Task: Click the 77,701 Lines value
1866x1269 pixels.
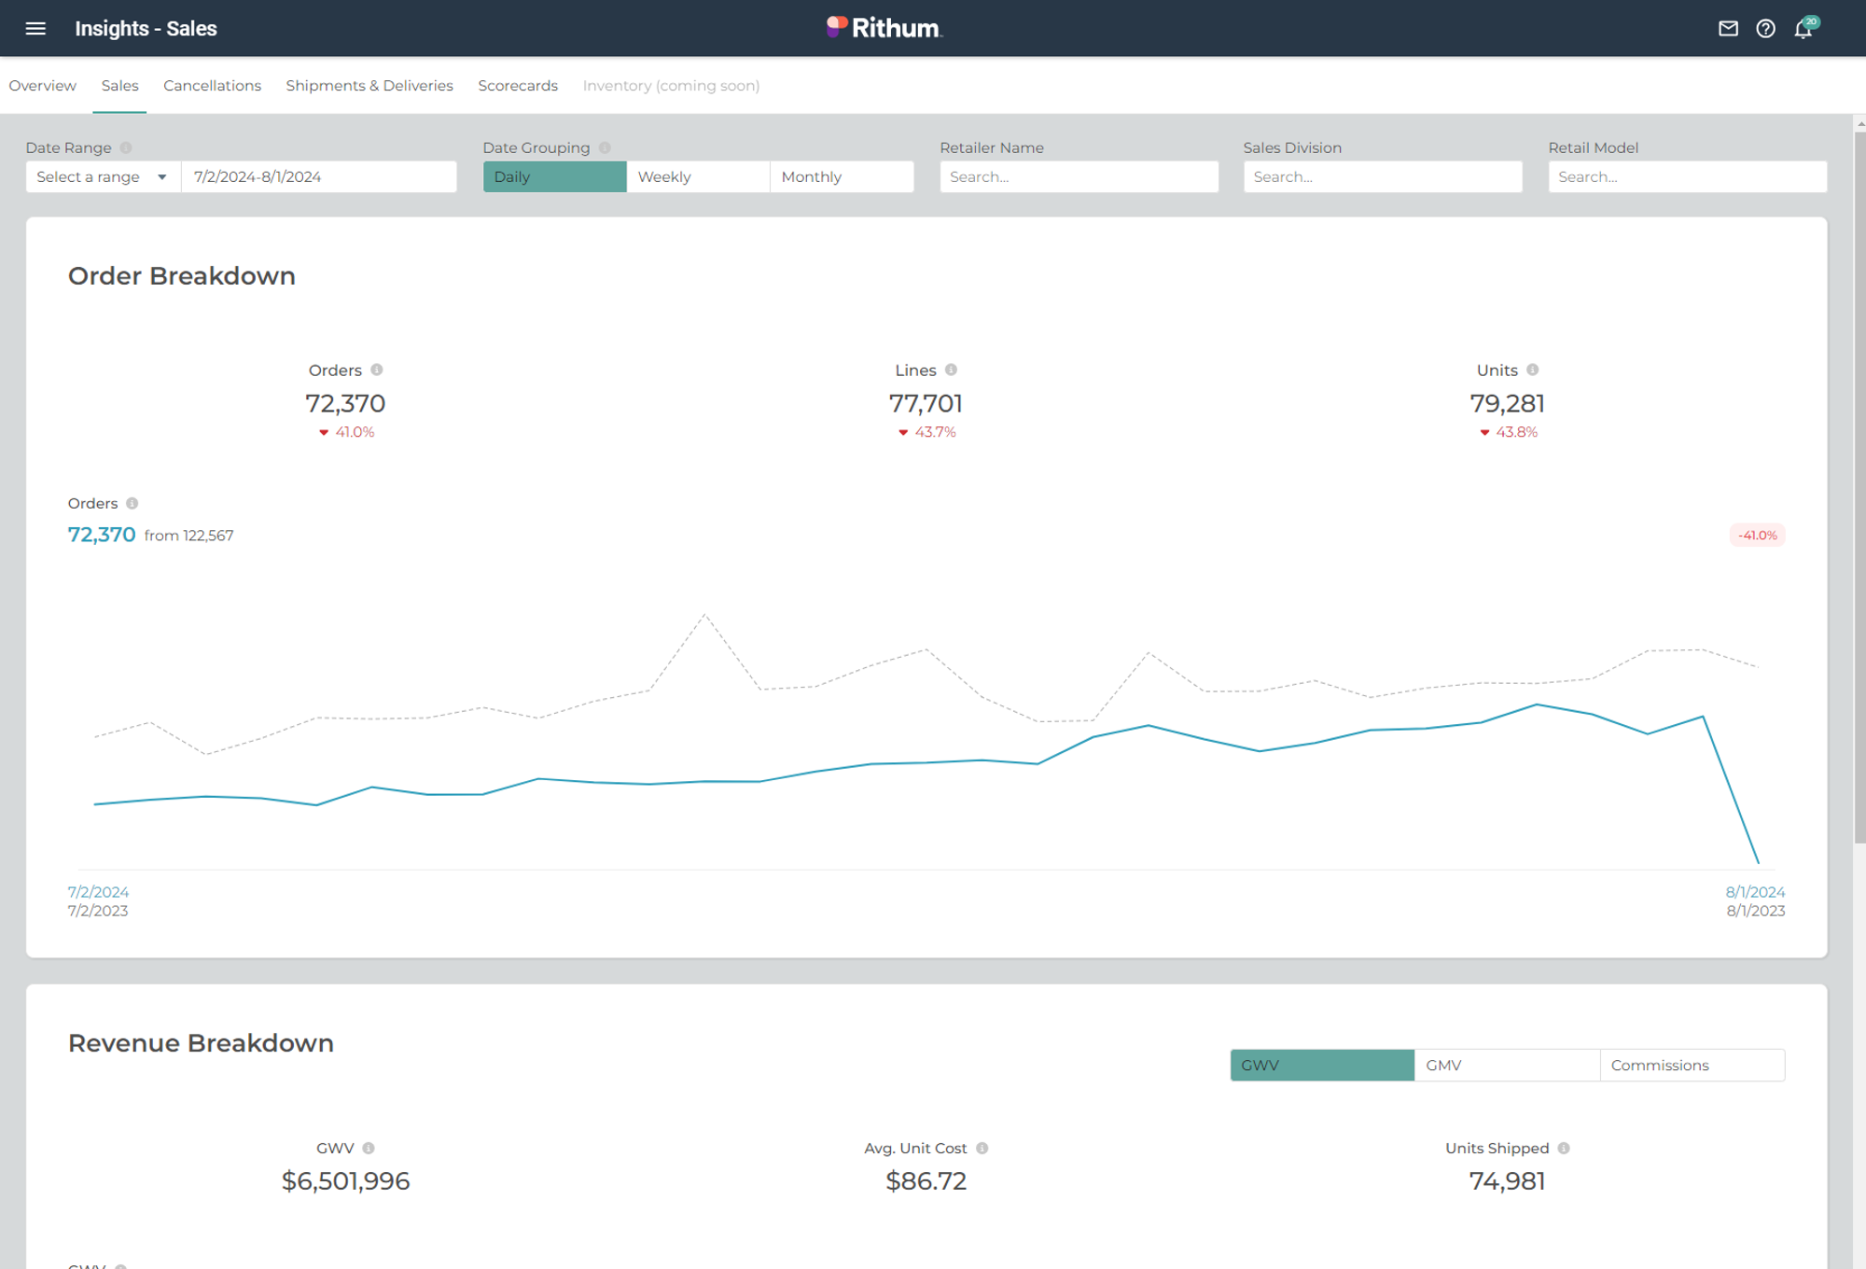Action: [x=926, y=403]
